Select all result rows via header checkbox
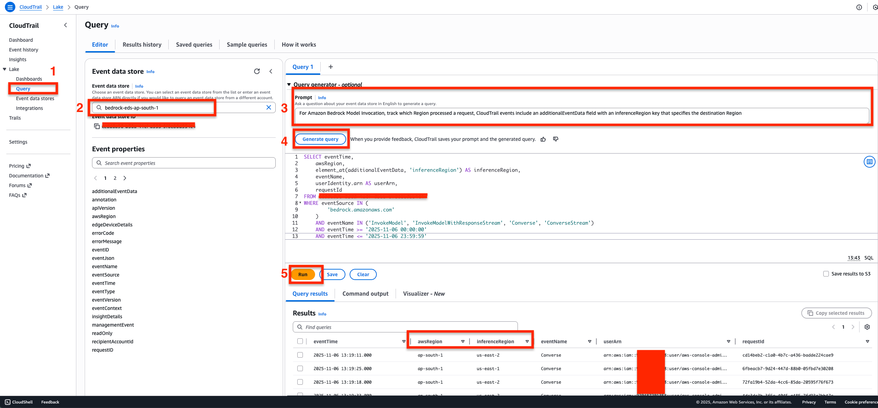The height and width of the screenshot is (408, 878). click(300, 341)
